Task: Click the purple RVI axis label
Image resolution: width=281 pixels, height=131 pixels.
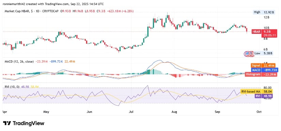Action: pos(258,96)
